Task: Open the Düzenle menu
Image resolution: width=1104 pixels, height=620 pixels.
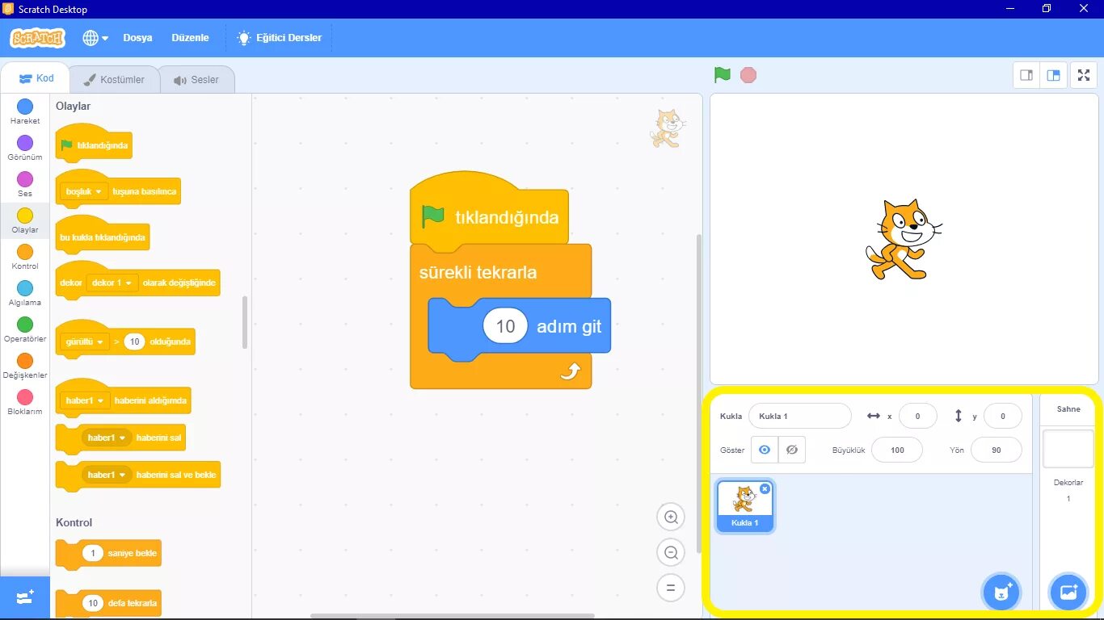Action: [x=190, y=38]
